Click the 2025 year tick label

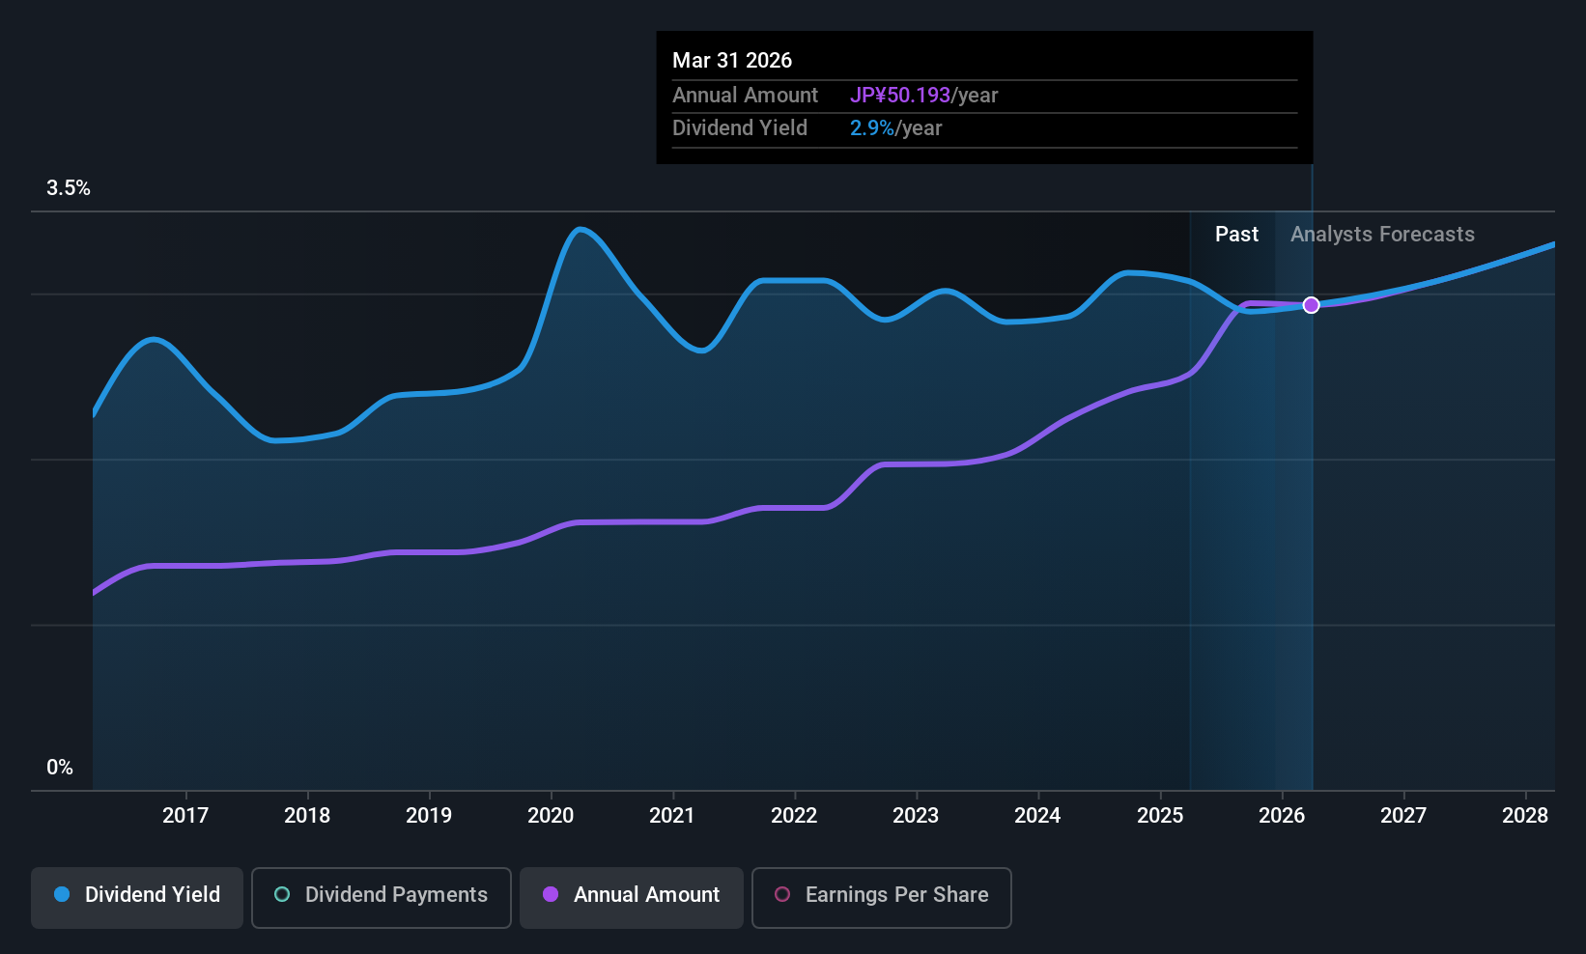[x=1160, y=816]
